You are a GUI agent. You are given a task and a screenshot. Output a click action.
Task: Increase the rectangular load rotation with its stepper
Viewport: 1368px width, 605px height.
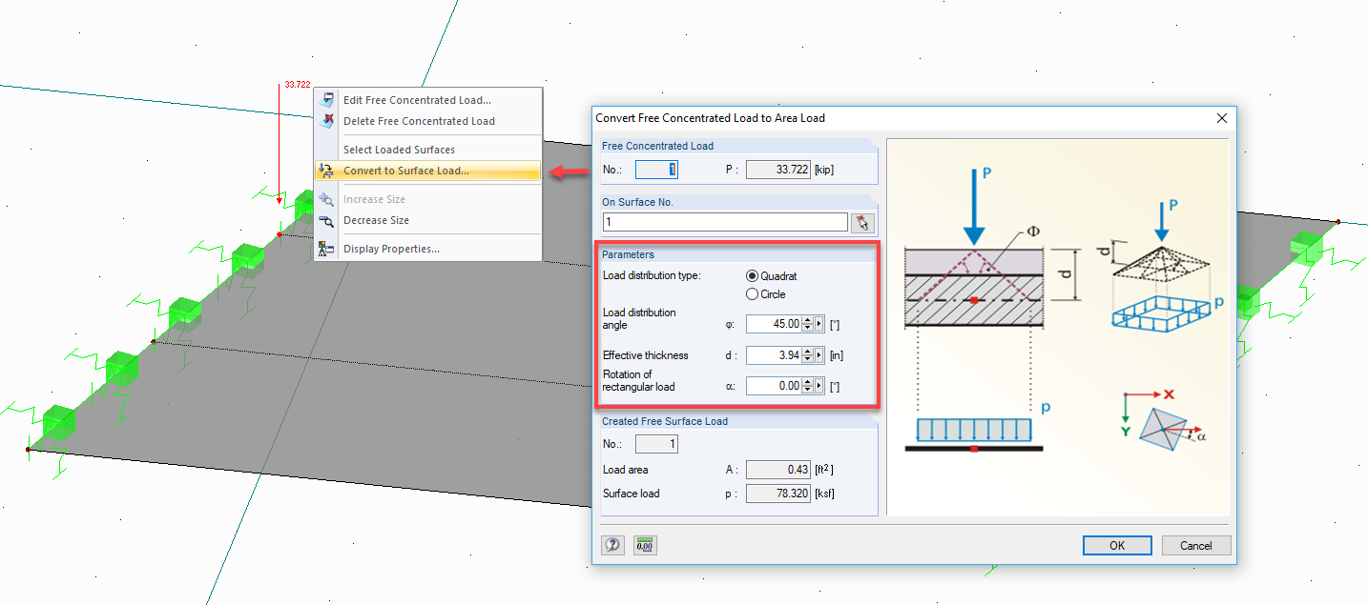[x=807, y=383]
